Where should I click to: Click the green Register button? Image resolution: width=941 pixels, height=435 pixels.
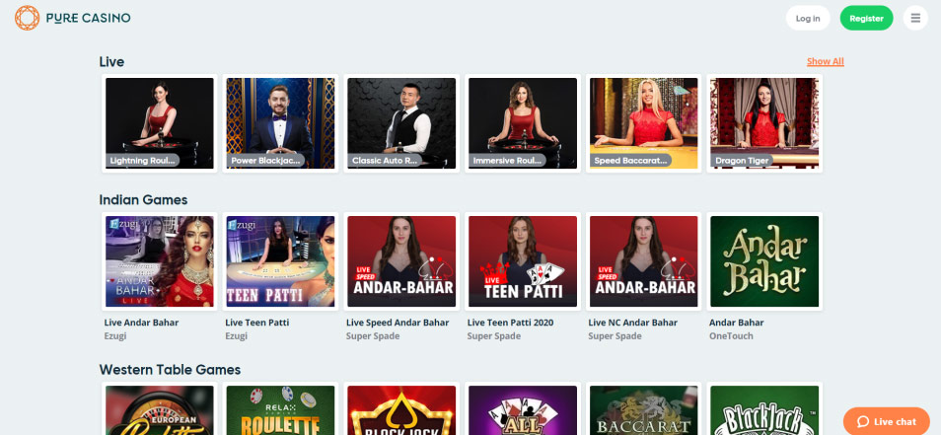(x=866, y=18)
